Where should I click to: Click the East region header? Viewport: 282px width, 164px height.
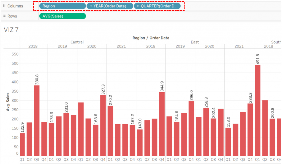click(195, 42)
